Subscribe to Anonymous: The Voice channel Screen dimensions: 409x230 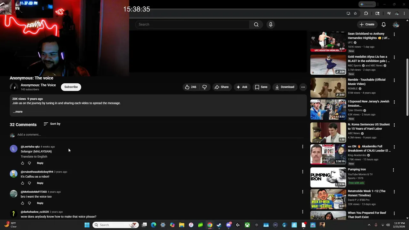tap(71, 87)
